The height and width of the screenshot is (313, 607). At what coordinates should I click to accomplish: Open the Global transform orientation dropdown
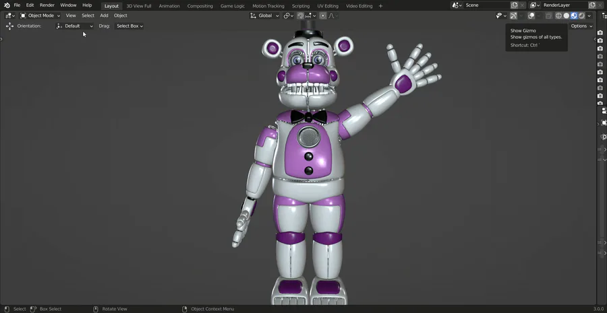tap(265, 15)
